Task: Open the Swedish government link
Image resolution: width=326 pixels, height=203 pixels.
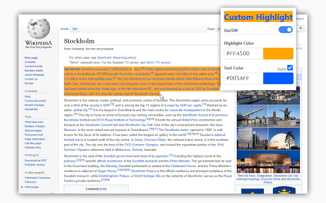Action: pyautogui.click(x=118, y=156)
